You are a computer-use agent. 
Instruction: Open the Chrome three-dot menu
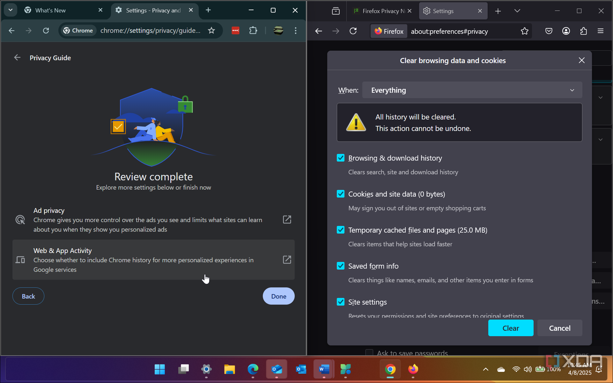[x=296, y=31]
